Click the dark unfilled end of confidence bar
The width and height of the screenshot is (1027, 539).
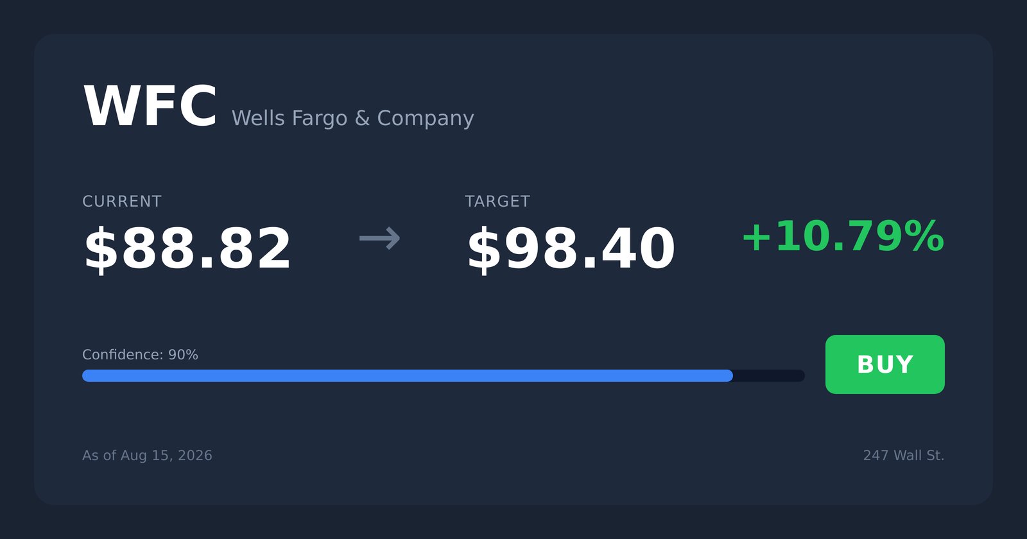[769, 375]
